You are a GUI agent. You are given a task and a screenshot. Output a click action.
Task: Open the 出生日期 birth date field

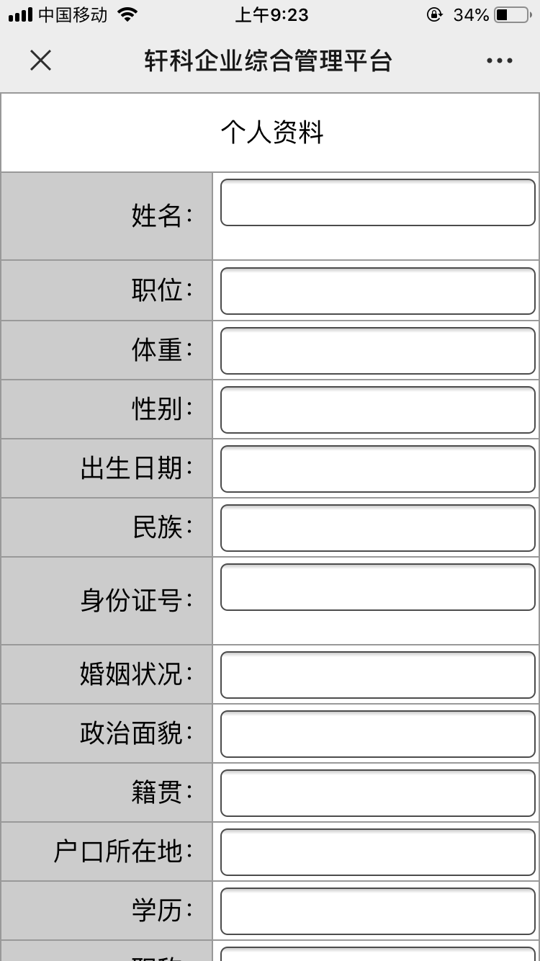(377, 469)
